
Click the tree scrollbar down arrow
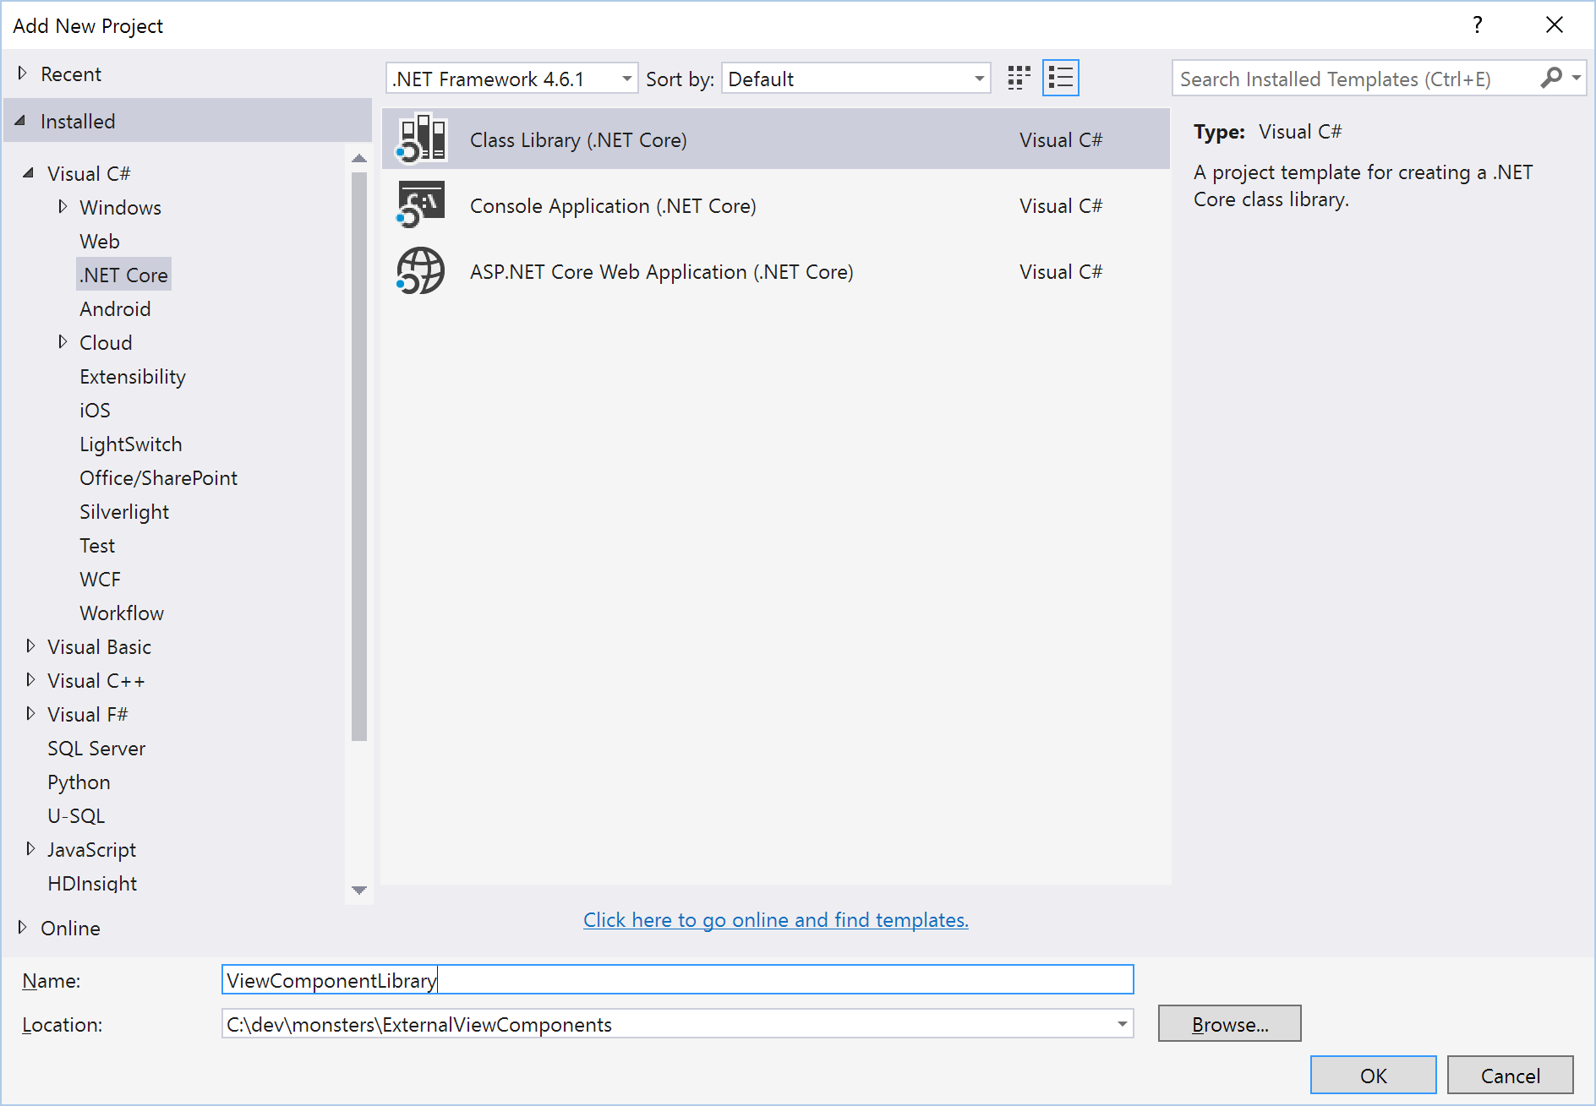click(359, 890)
